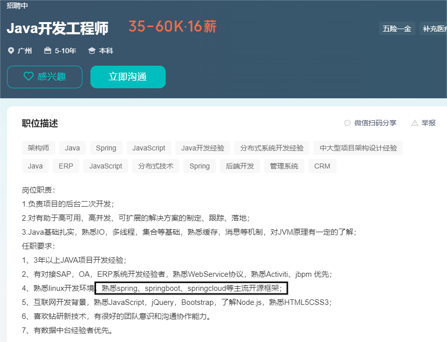Viewport: 447px width, 342px height.
Task: Click the WeChat share icon
Action: pyautogui.click(x=347, y=123)
